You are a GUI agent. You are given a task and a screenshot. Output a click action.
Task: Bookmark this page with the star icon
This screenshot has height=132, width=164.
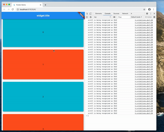144,9
